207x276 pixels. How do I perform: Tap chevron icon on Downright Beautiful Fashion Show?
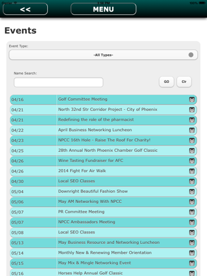[x=191, y=191]
